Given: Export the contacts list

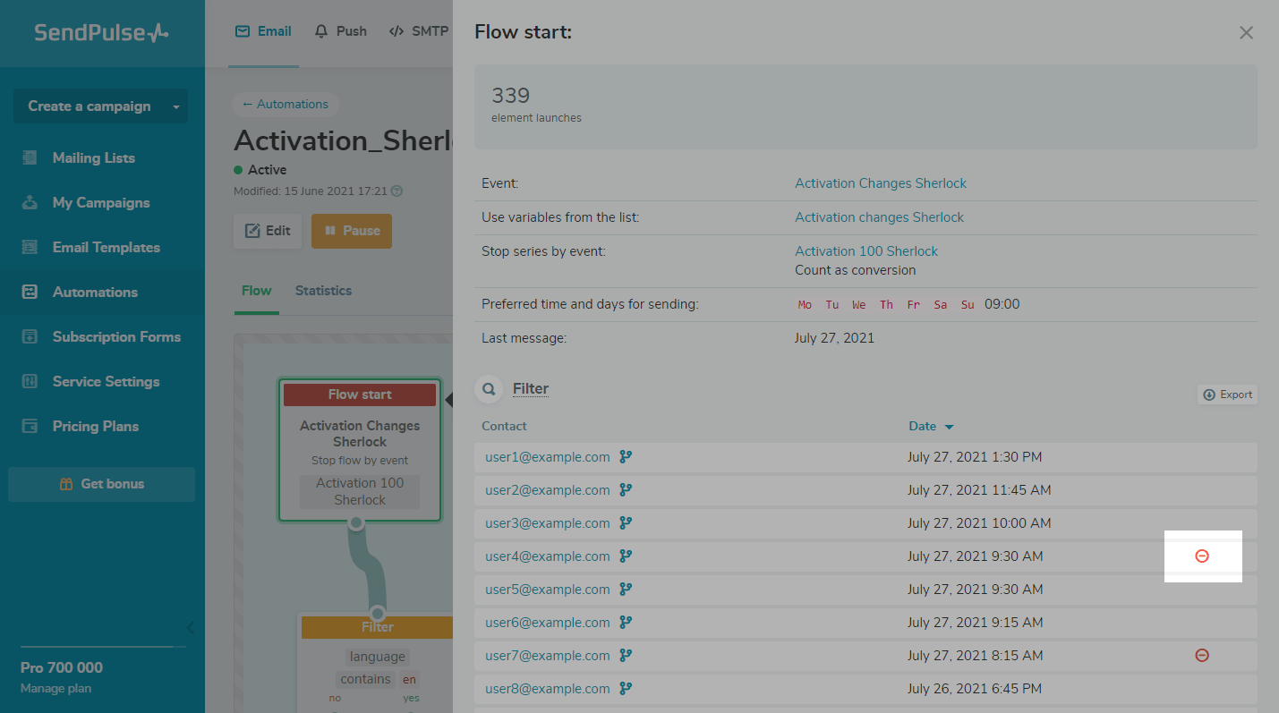Looking at the screenshot, I should [1227, 395].
